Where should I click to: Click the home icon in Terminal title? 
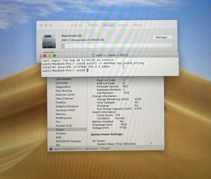point(93,55)
